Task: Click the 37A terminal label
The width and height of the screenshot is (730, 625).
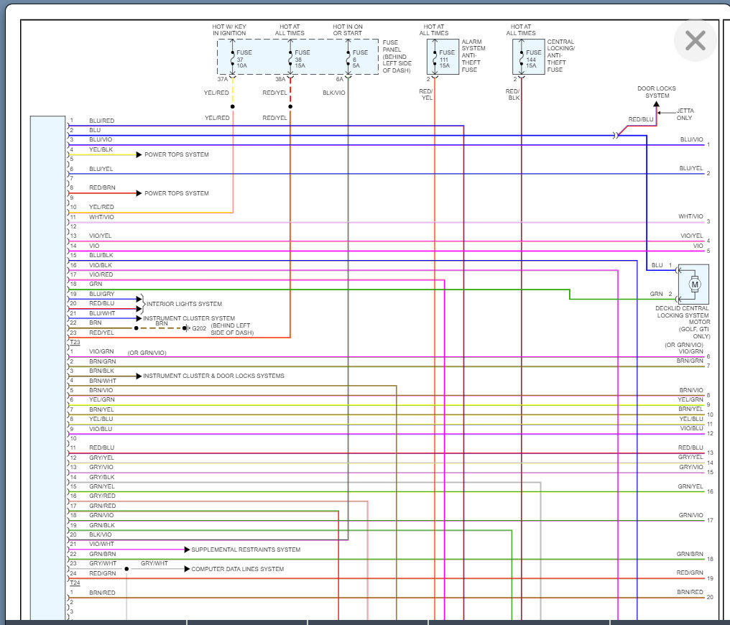Action: click(x=222, y=79)
